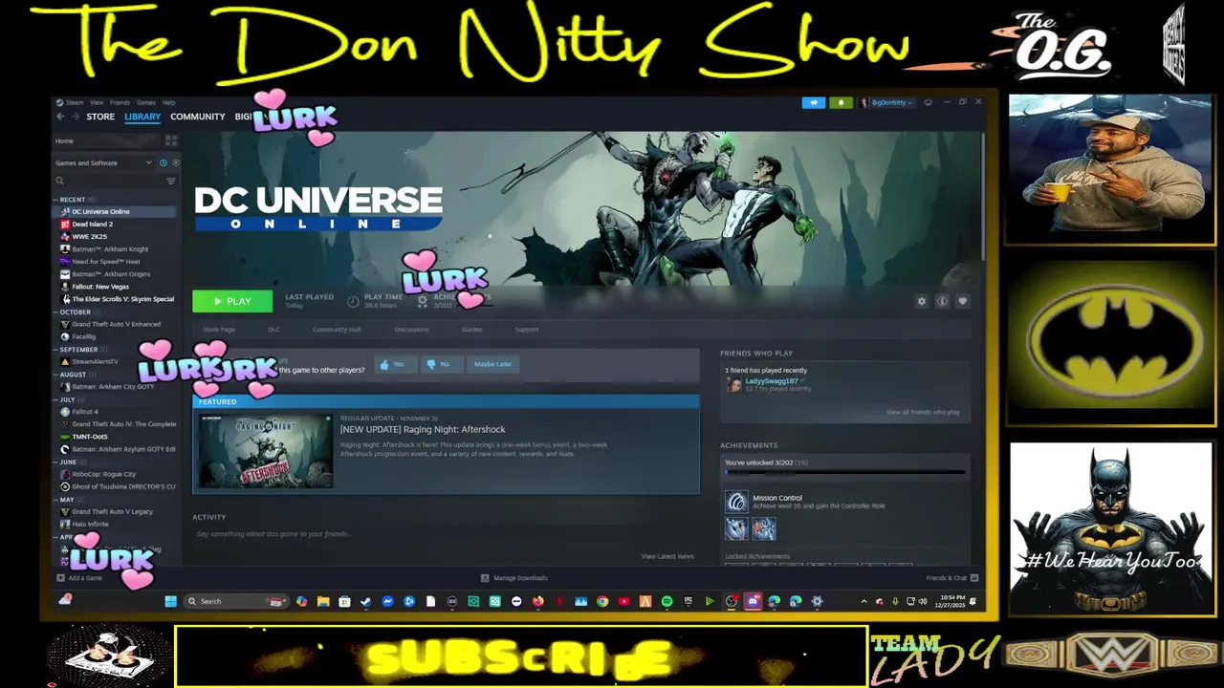Viewport: 1224px width, 688px height.
Task: Collapse the OCTOBER library section
Action: click(56, 312)
